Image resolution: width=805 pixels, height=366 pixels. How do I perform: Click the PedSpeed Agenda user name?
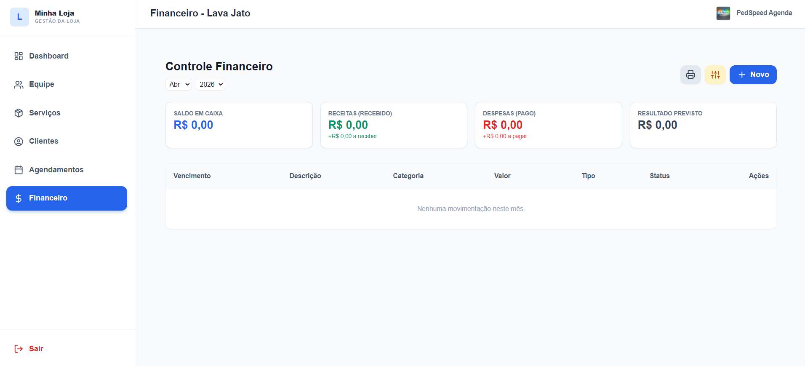(764, 13)
